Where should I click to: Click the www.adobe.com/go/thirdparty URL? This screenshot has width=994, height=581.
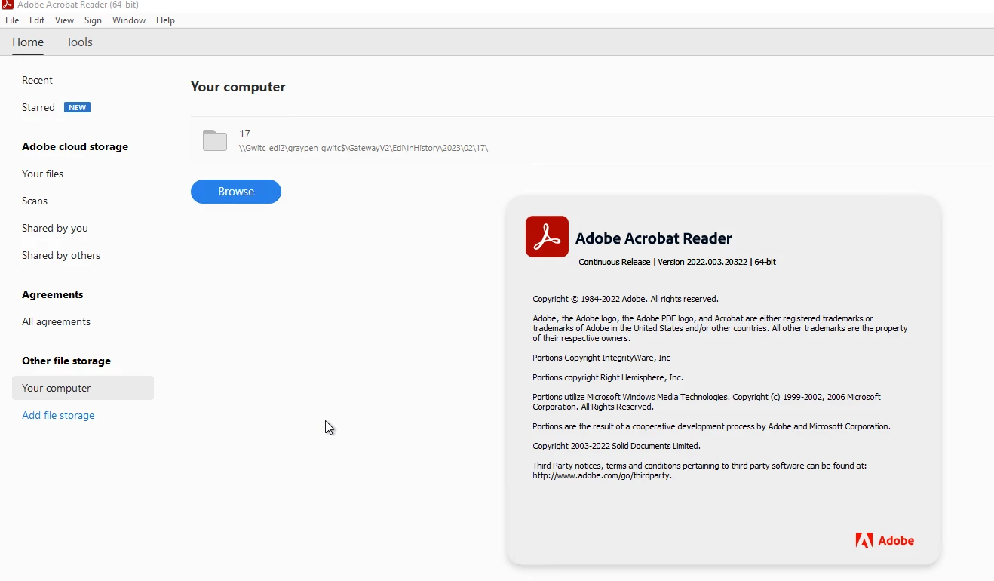point(602,475)
